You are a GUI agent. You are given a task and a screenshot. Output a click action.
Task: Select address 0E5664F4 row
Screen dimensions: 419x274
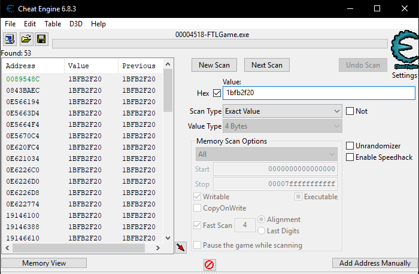83,124
